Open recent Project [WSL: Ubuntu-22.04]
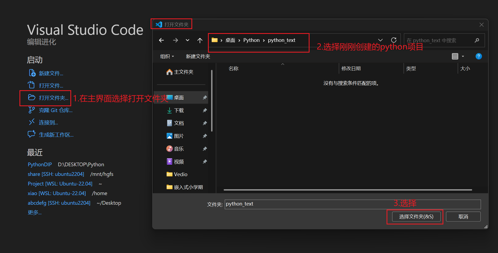Viewport: 498px width, 253px height. tap(60, 184)
